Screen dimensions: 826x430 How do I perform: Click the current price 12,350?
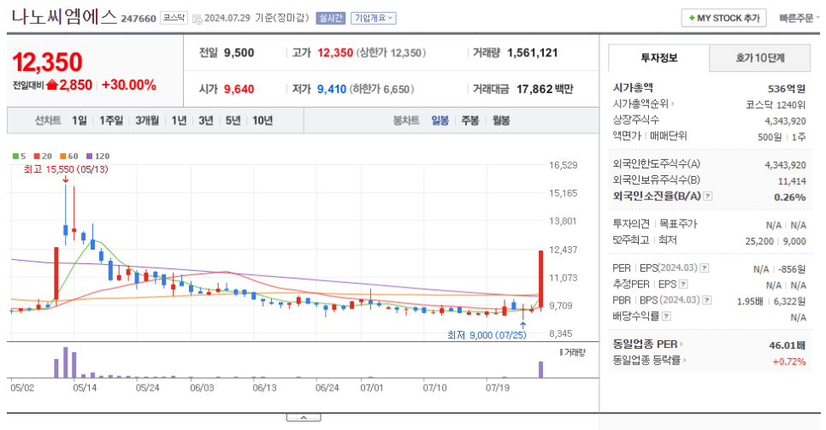coord(47,62)
